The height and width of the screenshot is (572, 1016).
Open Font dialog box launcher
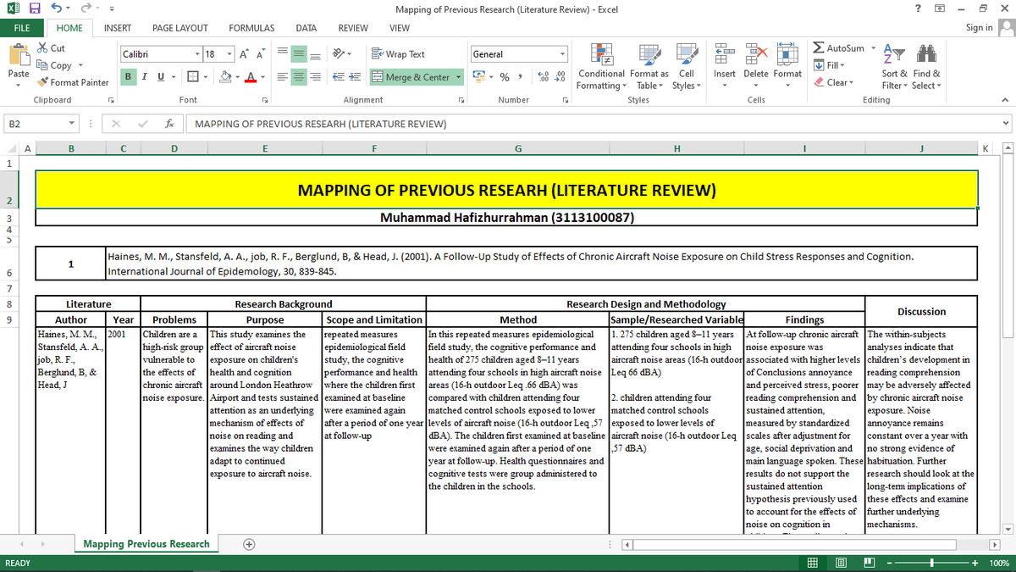(x=265, y=100)
